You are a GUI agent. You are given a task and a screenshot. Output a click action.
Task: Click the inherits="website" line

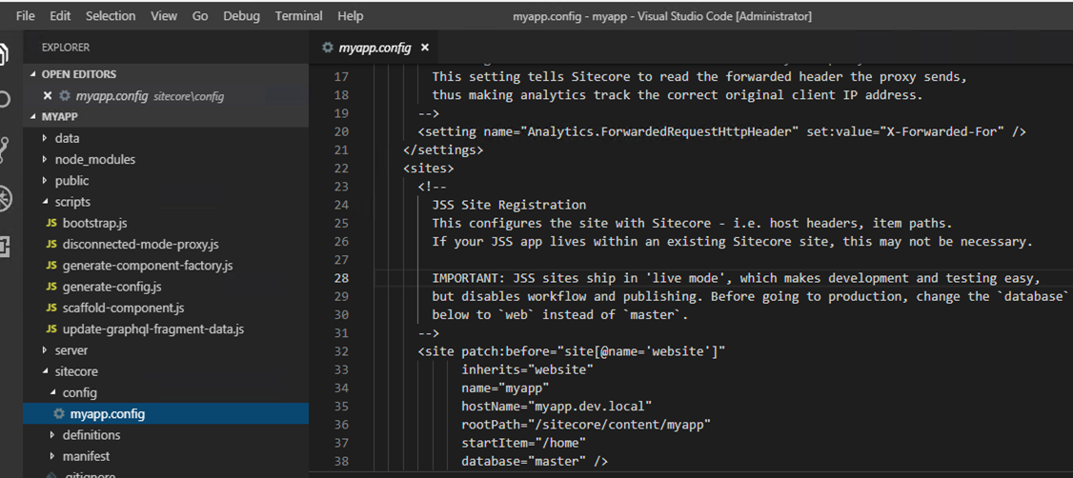point(527,370)
